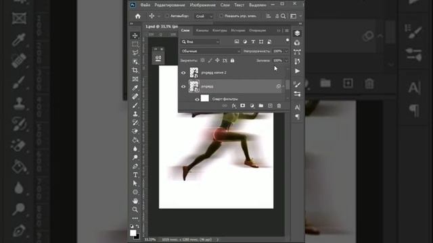433x243 pixels.
Task: Add a layer mask
Action: (x=242, y=106)
